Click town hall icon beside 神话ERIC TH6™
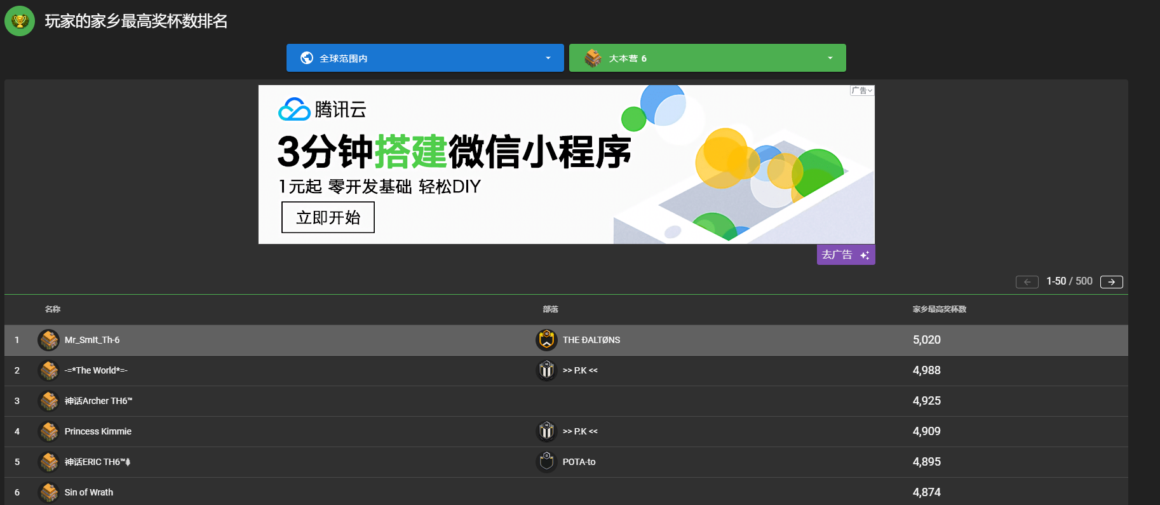The height and width of the screenshot is (505, 1160). pos(49,462)
